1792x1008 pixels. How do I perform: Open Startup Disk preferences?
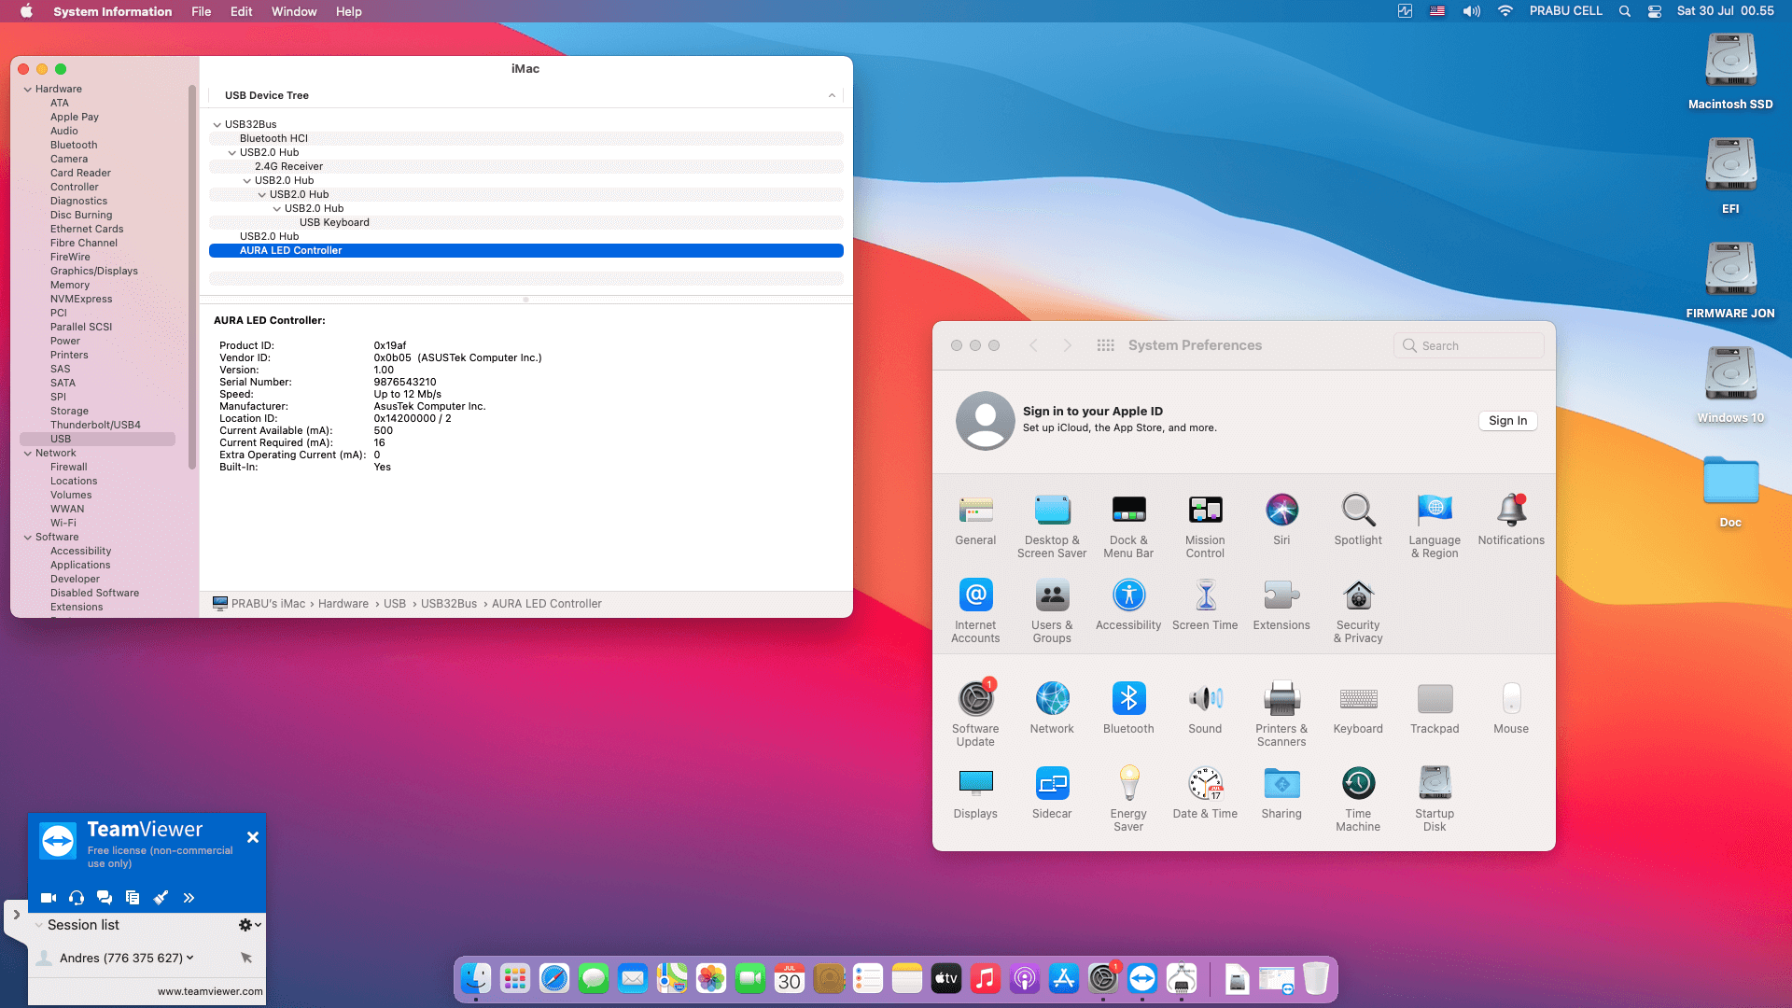(1435, 792)
